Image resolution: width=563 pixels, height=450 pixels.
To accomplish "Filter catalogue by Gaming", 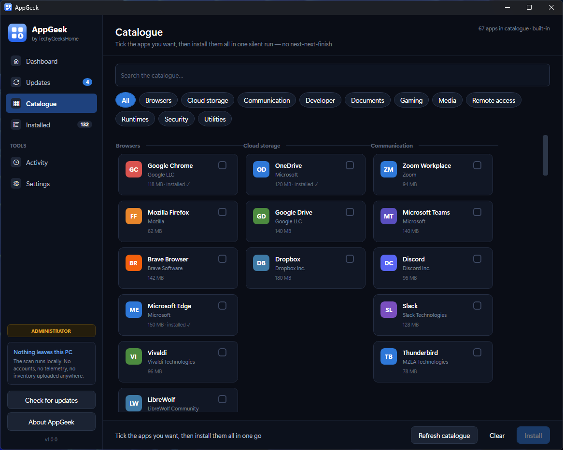I will (x=411, y=100).
